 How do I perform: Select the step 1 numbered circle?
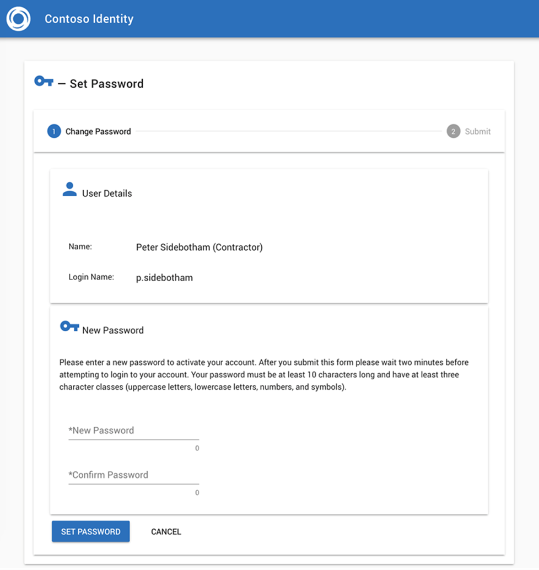click(54, 131)
